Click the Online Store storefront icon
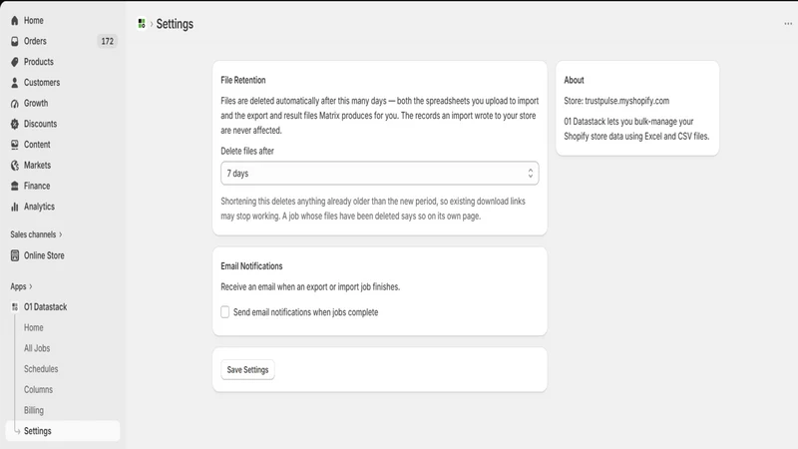798x449 pixels. click(14, 255)
